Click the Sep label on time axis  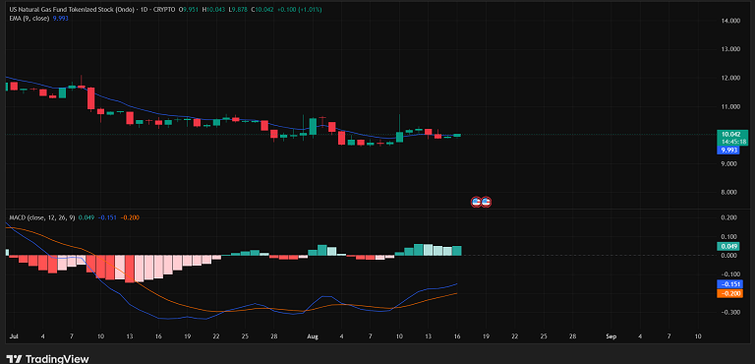pyautogui.click(x=611, y=336)
